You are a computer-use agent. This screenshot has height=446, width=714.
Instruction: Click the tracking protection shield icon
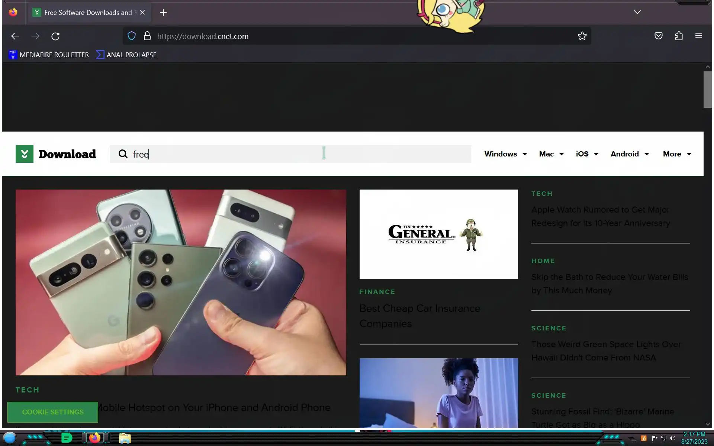click(132, 36)
